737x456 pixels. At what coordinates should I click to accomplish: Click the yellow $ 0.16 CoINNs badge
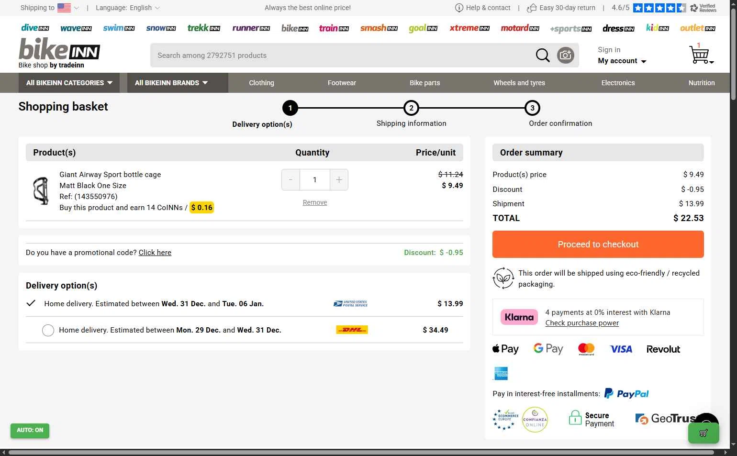201,208
